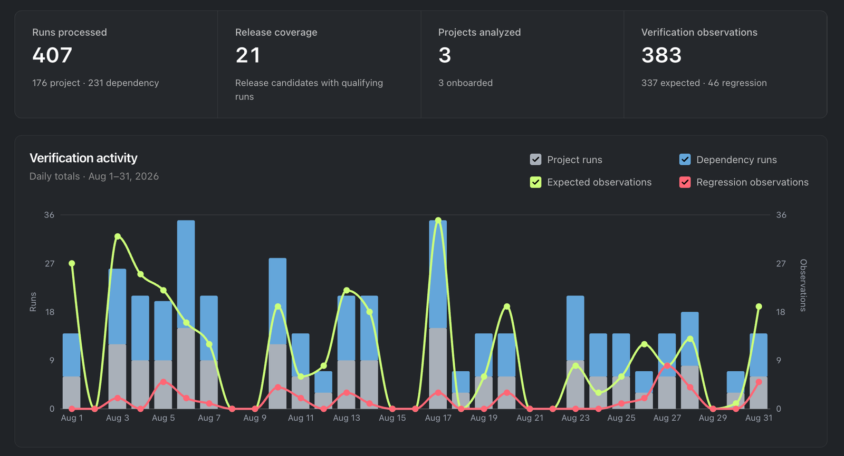This screenshot has height=456, width=844.
Task: Click the Aug 31 regression observations point
Action: (x=759, y=382)
